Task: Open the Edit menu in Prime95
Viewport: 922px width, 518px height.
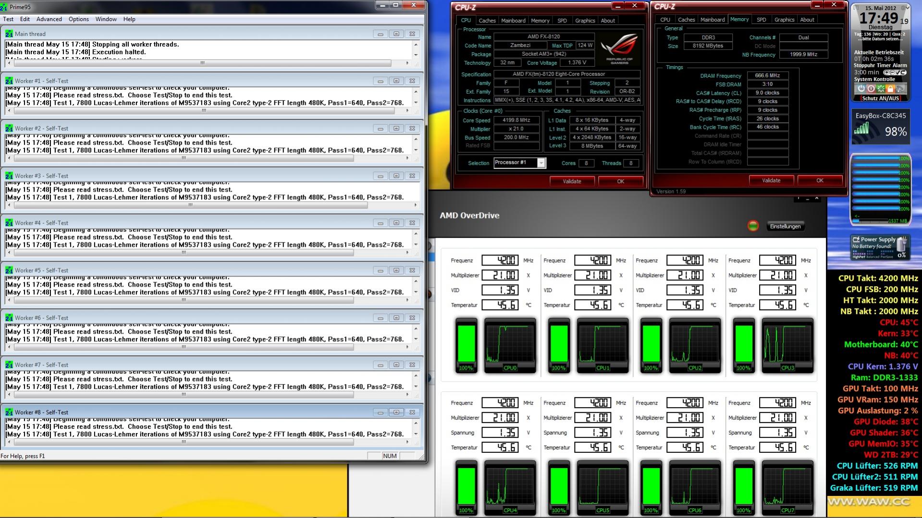Action: 25,19
